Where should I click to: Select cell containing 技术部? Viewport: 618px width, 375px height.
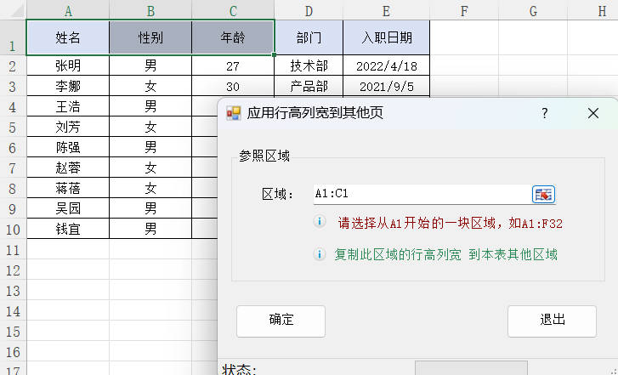point(309,65)
